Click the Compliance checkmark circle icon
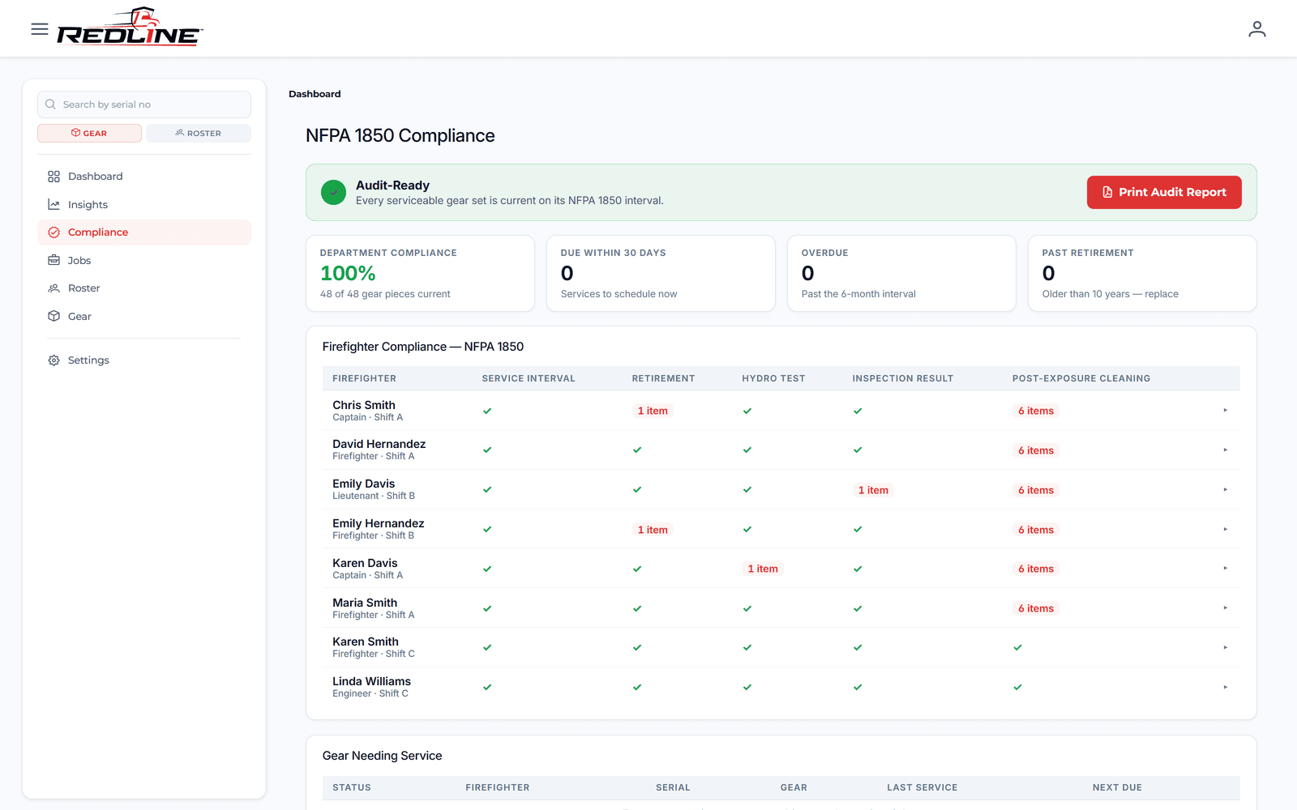Viewport: 1297px width, 810px height. [x=54, y=232]
